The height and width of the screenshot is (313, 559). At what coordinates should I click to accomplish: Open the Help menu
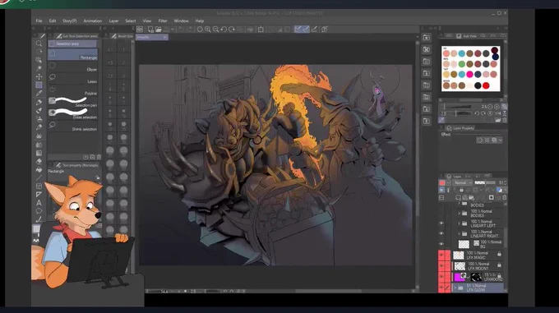[200, 21]
